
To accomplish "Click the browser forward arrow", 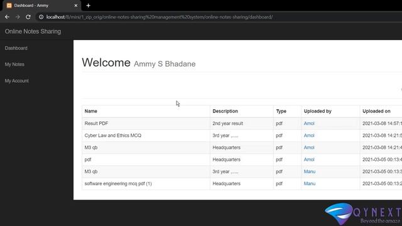I will pos(18,17).
